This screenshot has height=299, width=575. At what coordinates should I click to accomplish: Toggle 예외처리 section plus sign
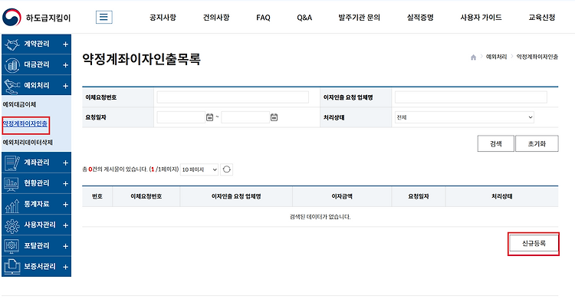tap(65, 86)
